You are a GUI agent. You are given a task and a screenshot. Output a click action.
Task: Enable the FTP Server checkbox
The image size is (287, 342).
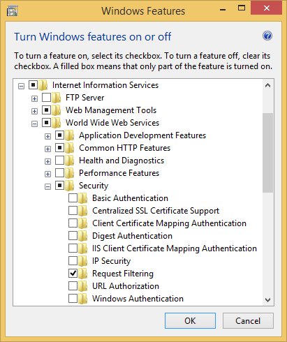46,98
